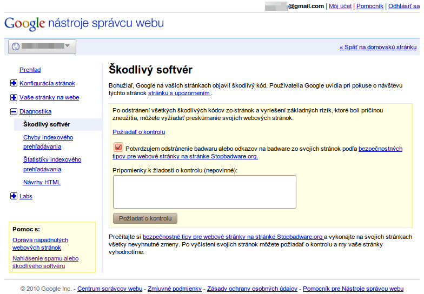
Task: Open Prehľad in the sidebar
Action: (30, 70)
